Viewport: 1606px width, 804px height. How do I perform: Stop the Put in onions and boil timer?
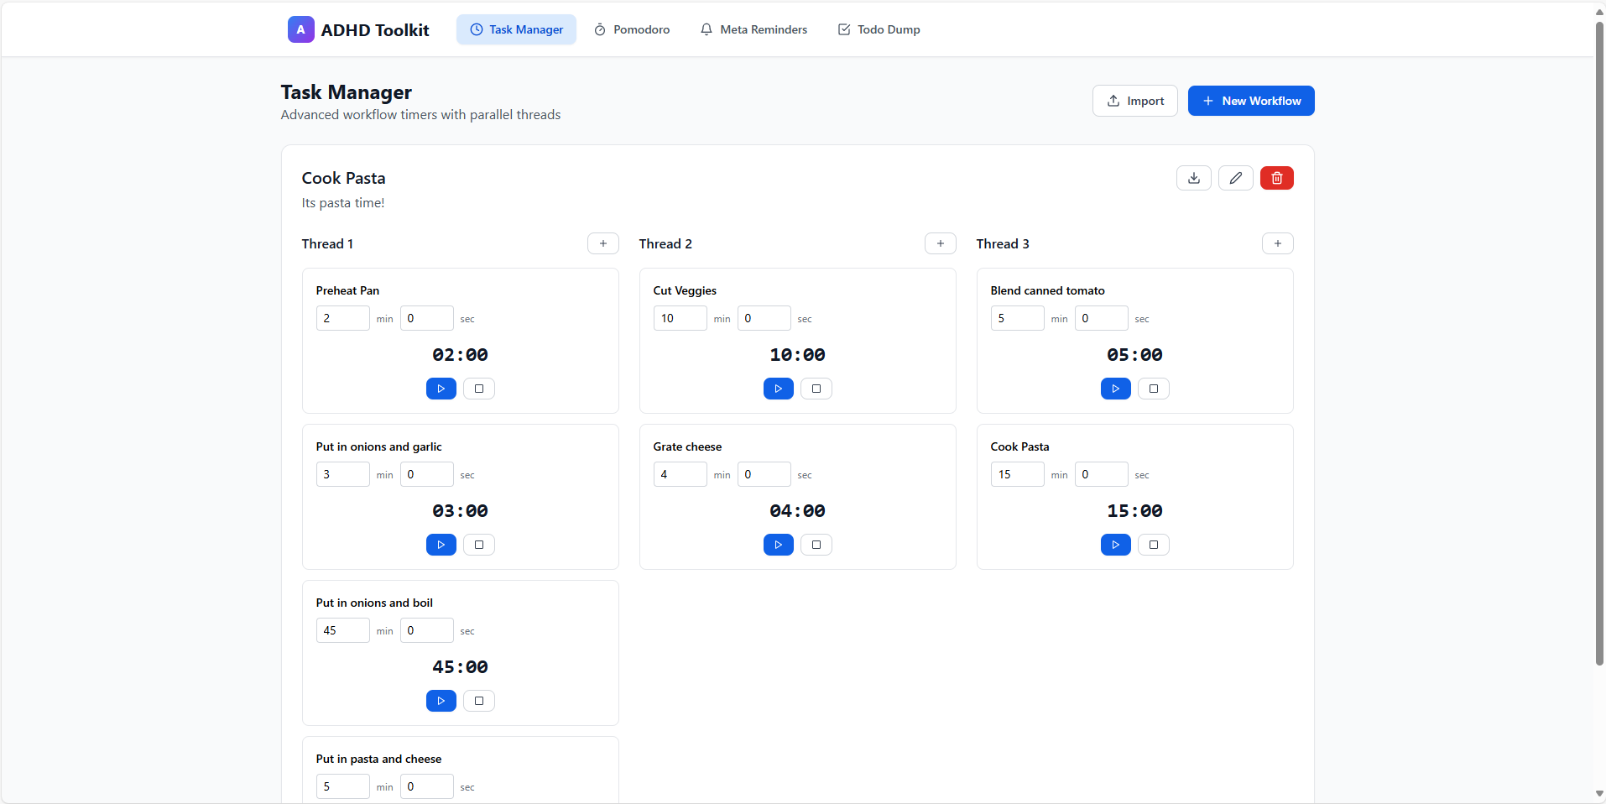point(479,701)
